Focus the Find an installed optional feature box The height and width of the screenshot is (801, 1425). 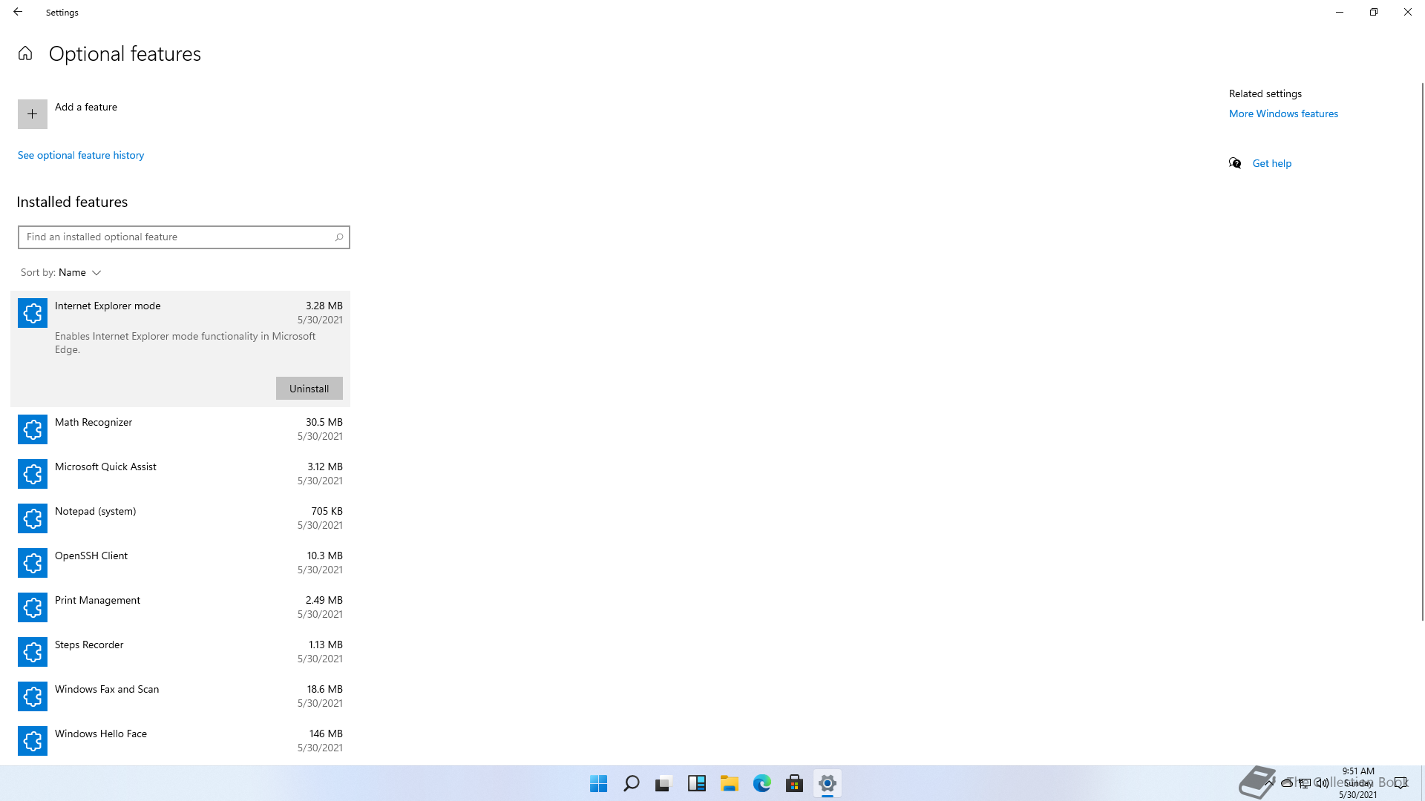click(x=184, y=237)
